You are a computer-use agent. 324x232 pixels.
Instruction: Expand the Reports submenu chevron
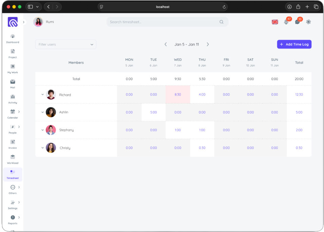[19, 217]
